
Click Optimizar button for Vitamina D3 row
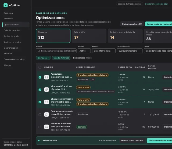(167, 90)
